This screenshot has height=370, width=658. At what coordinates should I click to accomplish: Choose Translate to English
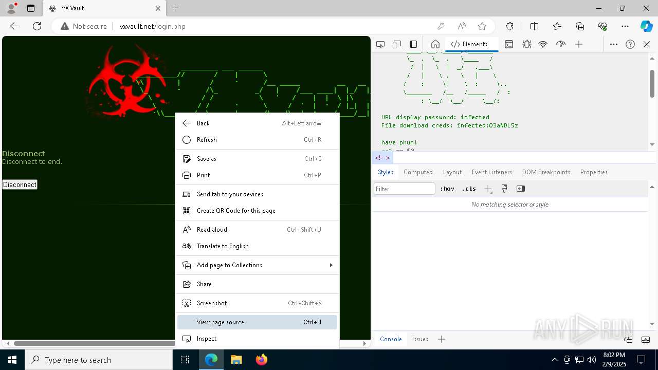point(257,246)
